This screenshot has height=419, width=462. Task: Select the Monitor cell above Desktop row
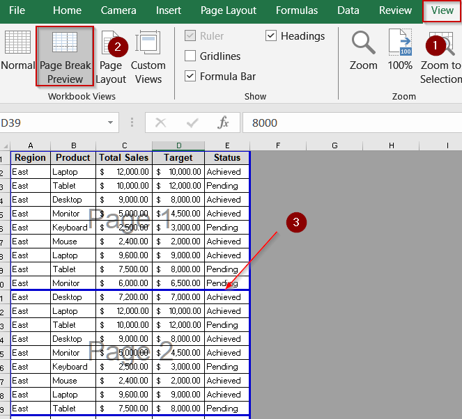point(73,283)
